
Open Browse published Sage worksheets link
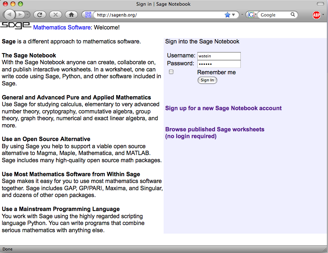point(215,133)
